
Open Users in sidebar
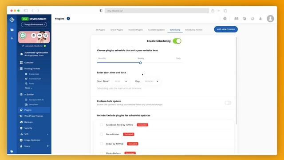tap(27, 146)
